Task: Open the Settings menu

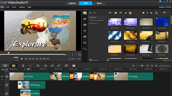Action: pyautogui.click(x=22, y=7)
